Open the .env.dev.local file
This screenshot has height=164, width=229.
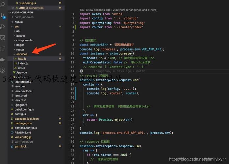tap(23, 91)
